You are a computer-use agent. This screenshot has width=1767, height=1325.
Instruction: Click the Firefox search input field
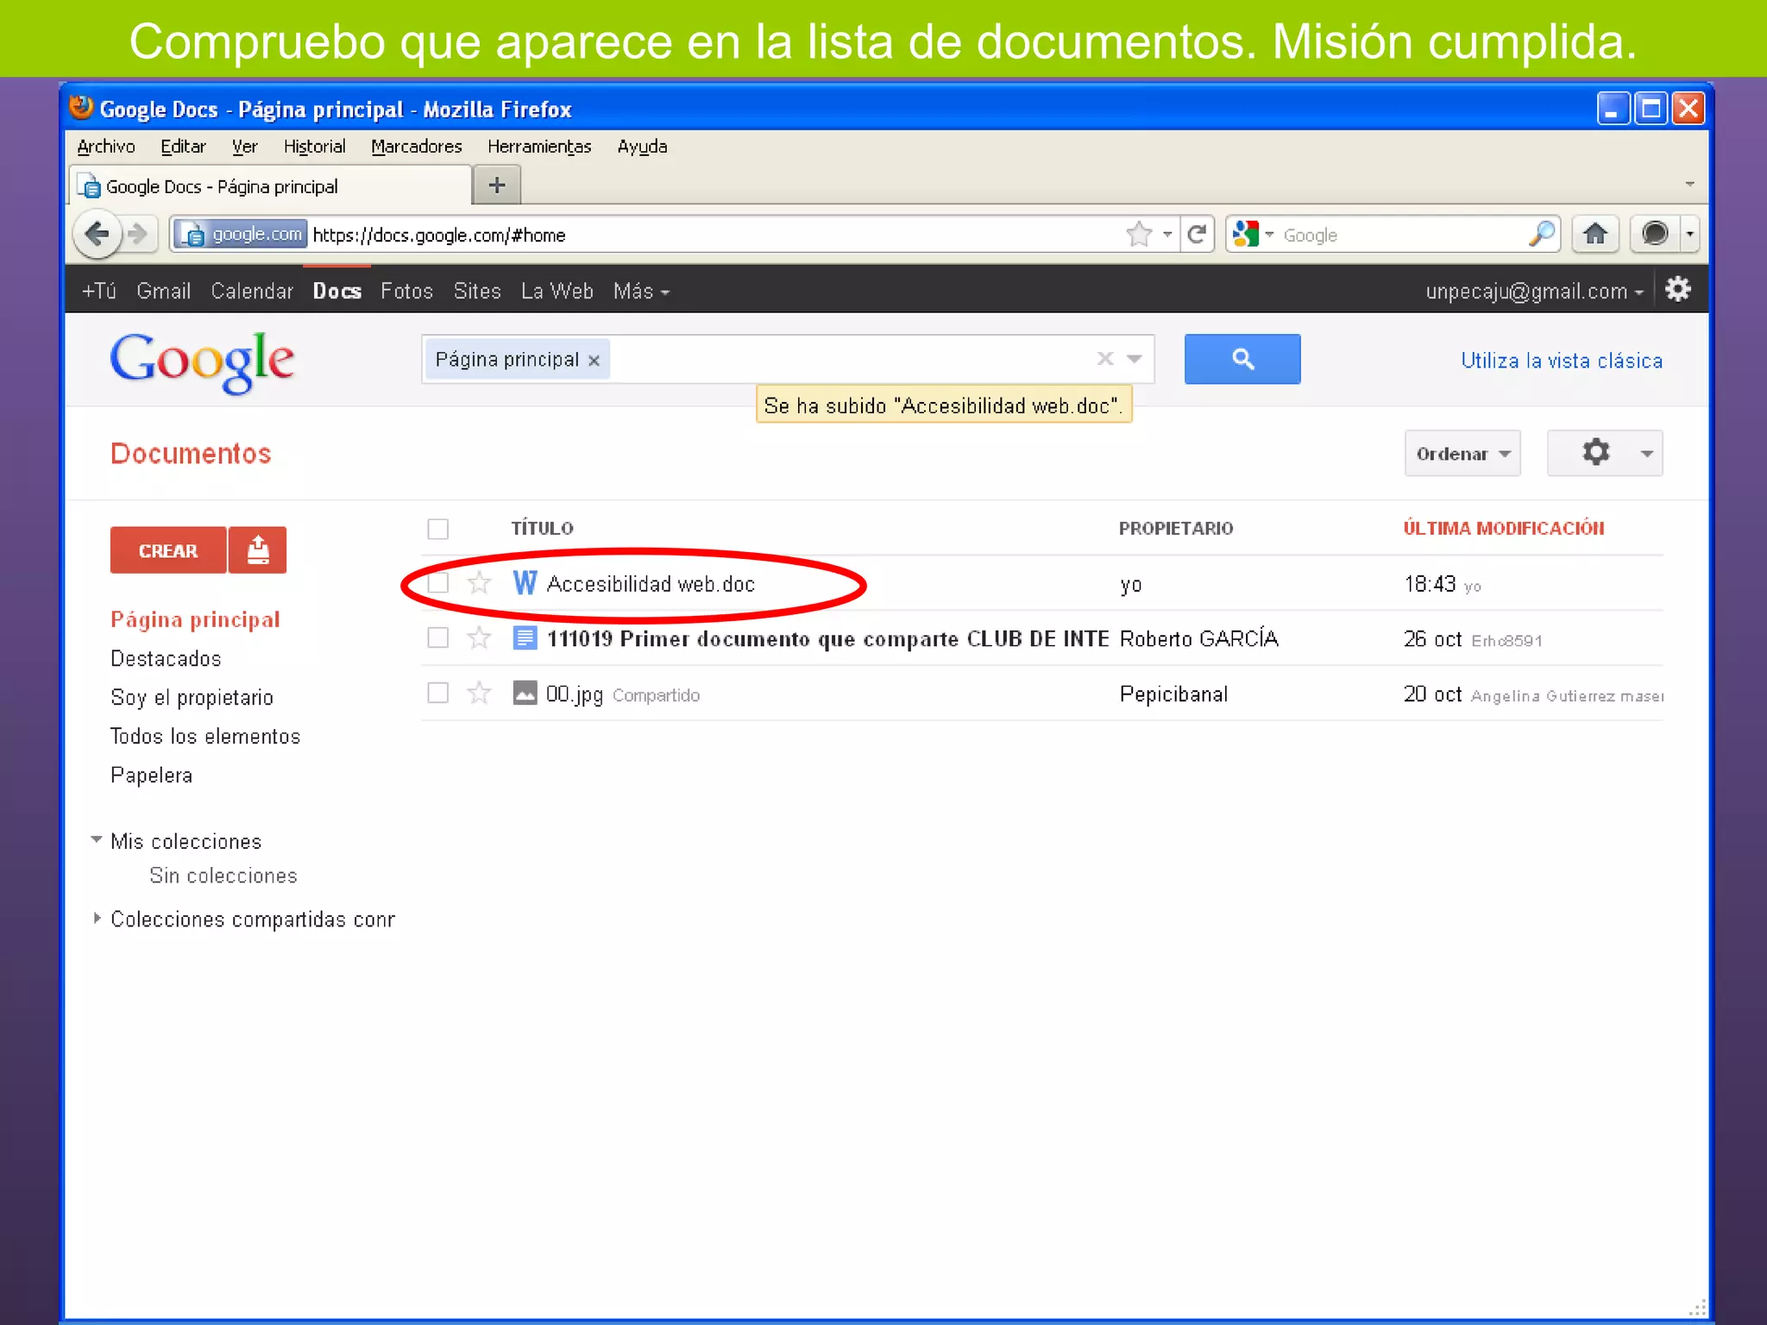[1402, 235]
